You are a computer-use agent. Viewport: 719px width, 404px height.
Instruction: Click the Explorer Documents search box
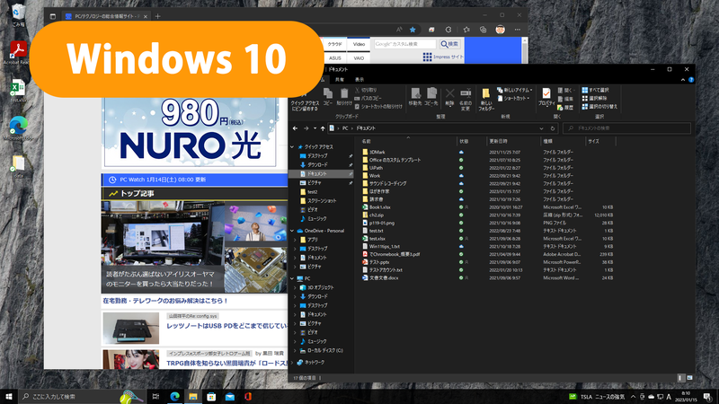tap(626, 128)
